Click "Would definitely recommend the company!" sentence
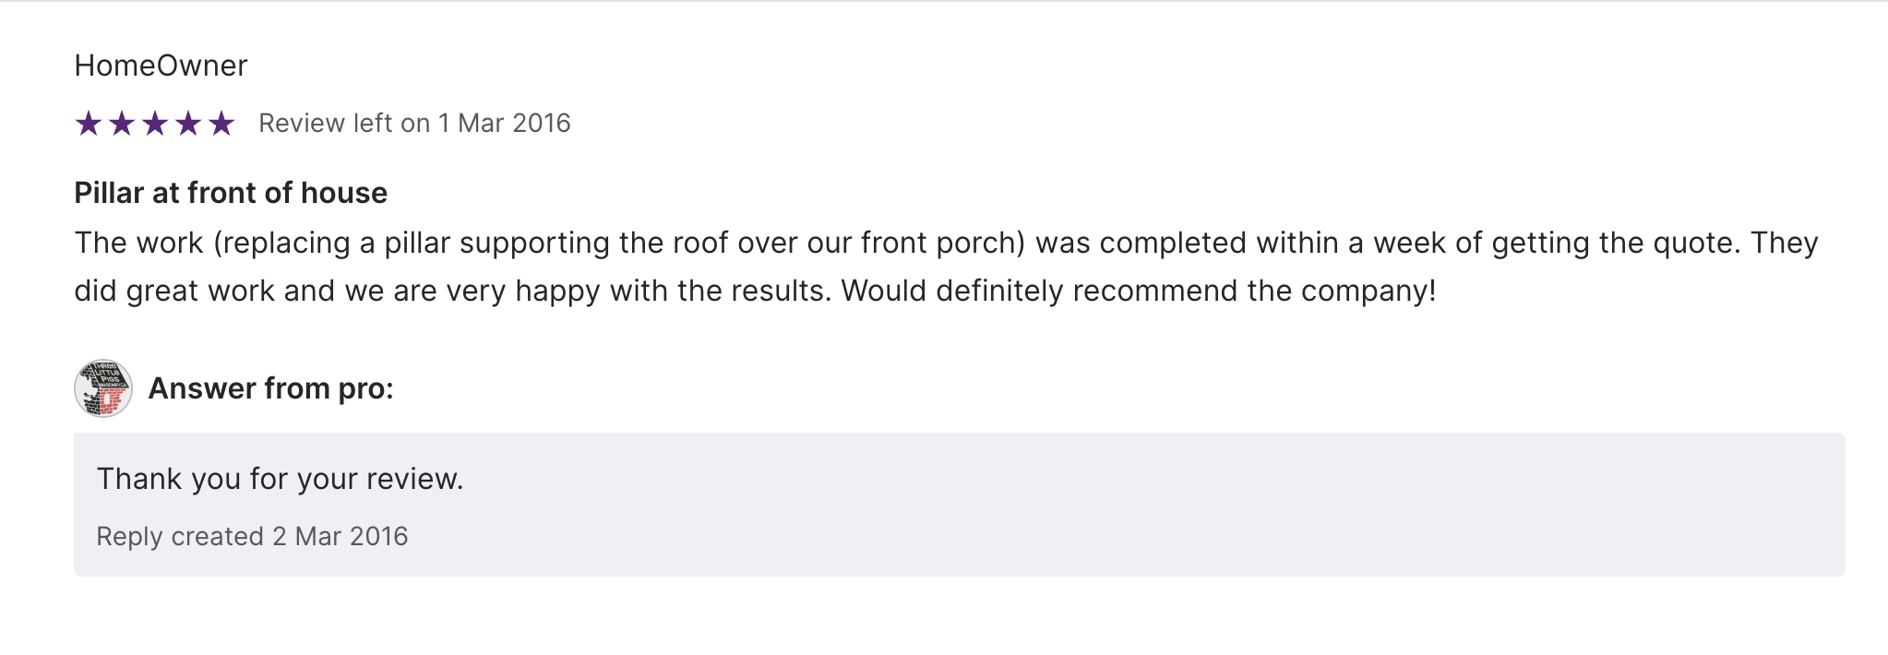Viewport: 1888px width, 655px height. 1139,291
